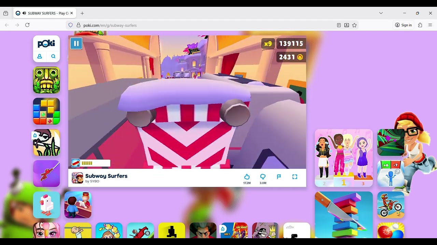Open the colorful block puzzle game thumbnail
The height and width of the screenshot is (245, 437).
(46, 111)
